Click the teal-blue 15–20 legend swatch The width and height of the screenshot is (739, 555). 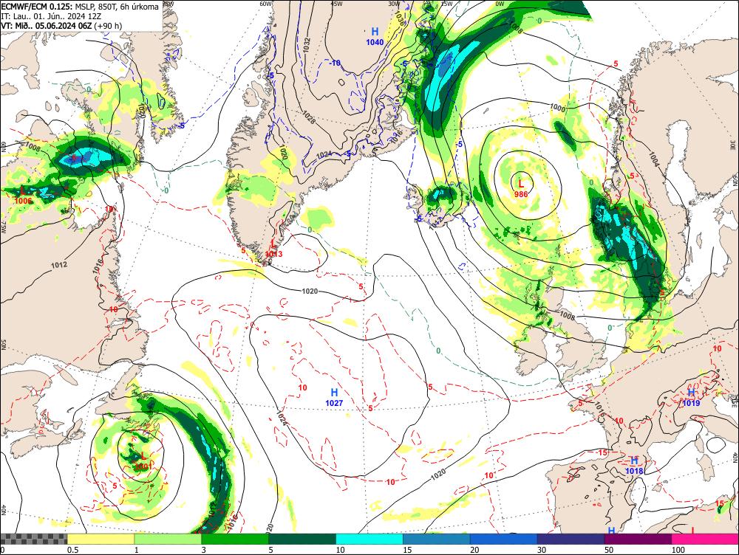[437, 539]
